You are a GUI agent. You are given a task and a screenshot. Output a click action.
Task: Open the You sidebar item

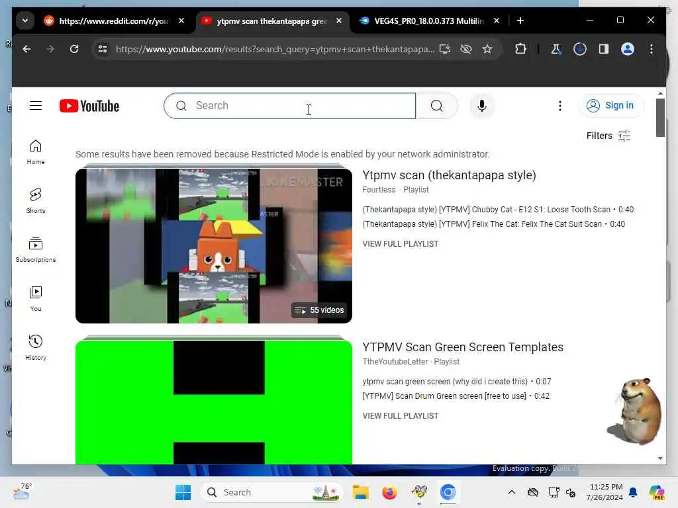36,299
